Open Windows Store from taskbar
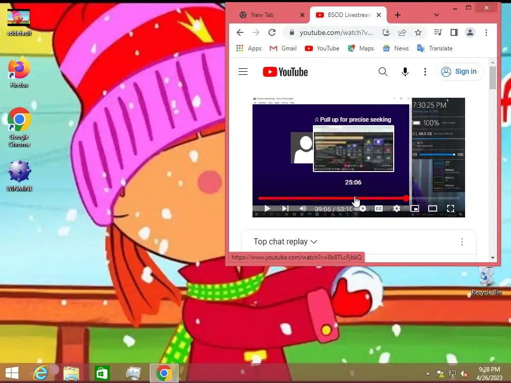The width and height of the screenshot is (511, 383). click(x=102, y=373)
